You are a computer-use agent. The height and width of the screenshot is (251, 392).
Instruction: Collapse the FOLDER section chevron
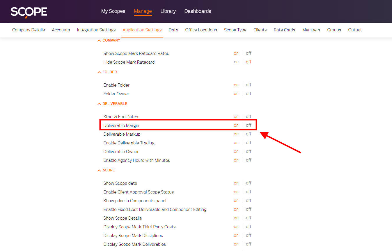[x=99, y=72]
